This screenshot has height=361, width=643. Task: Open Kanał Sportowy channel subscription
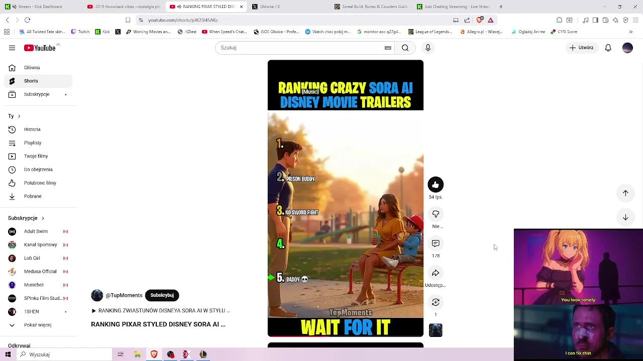tap(38, 245)
